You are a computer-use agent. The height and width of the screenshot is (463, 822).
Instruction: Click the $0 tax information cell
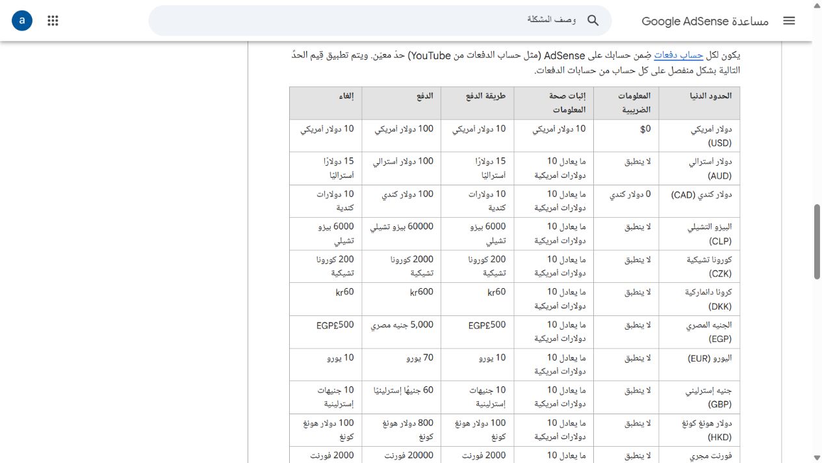pos(645,129)
